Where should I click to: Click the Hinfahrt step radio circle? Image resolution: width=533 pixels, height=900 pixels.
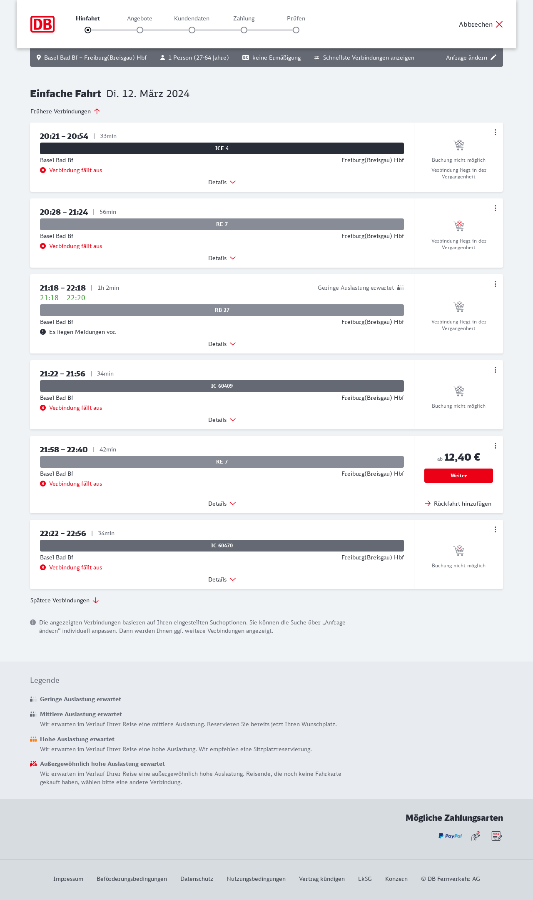point(88,30)
